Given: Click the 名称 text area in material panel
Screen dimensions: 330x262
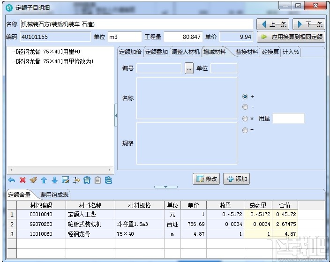Looking at the screenshot, I should click(x=187, y=98).
